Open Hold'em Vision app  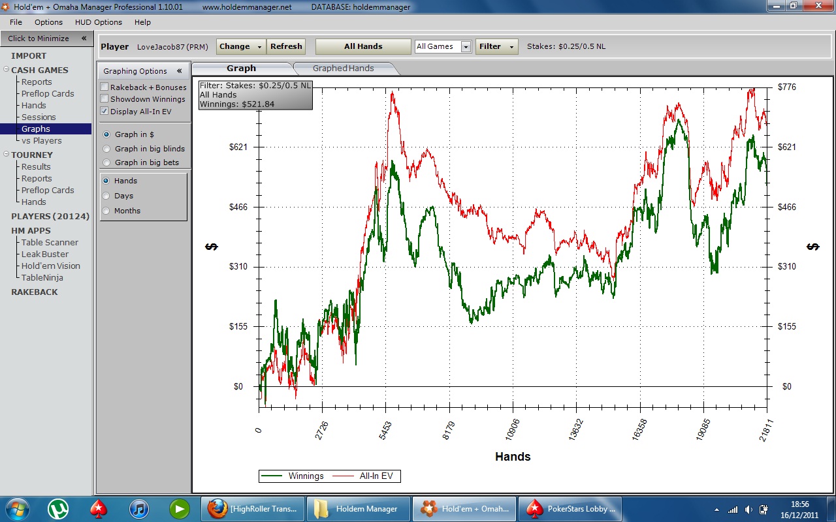click(x=51, y=266)
